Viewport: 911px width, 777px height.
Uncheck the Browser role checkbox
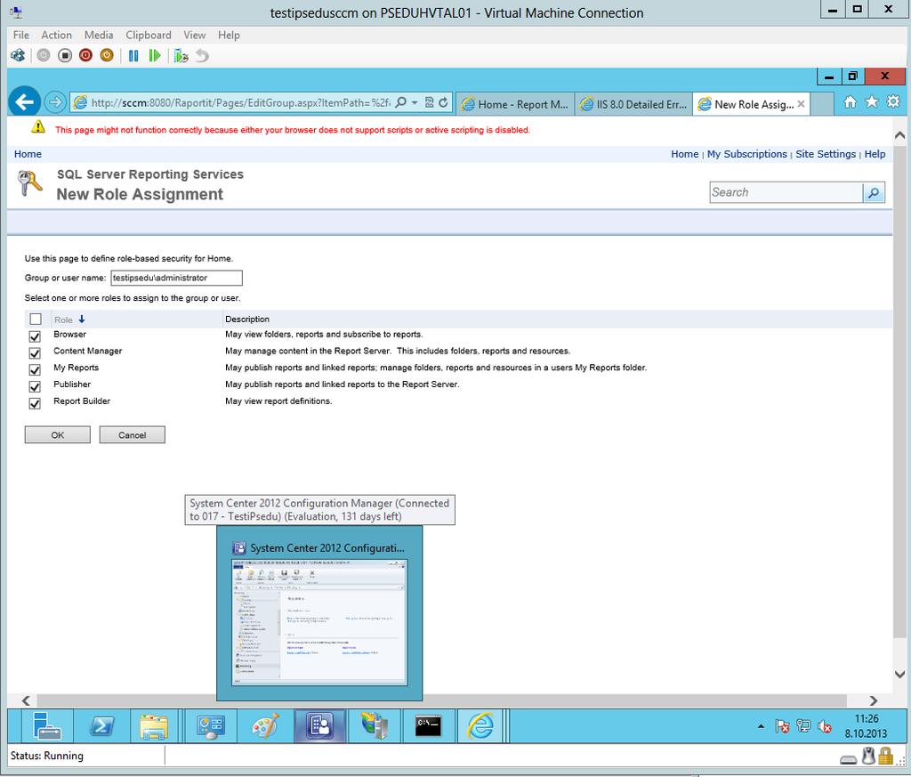tap(35, 336)
